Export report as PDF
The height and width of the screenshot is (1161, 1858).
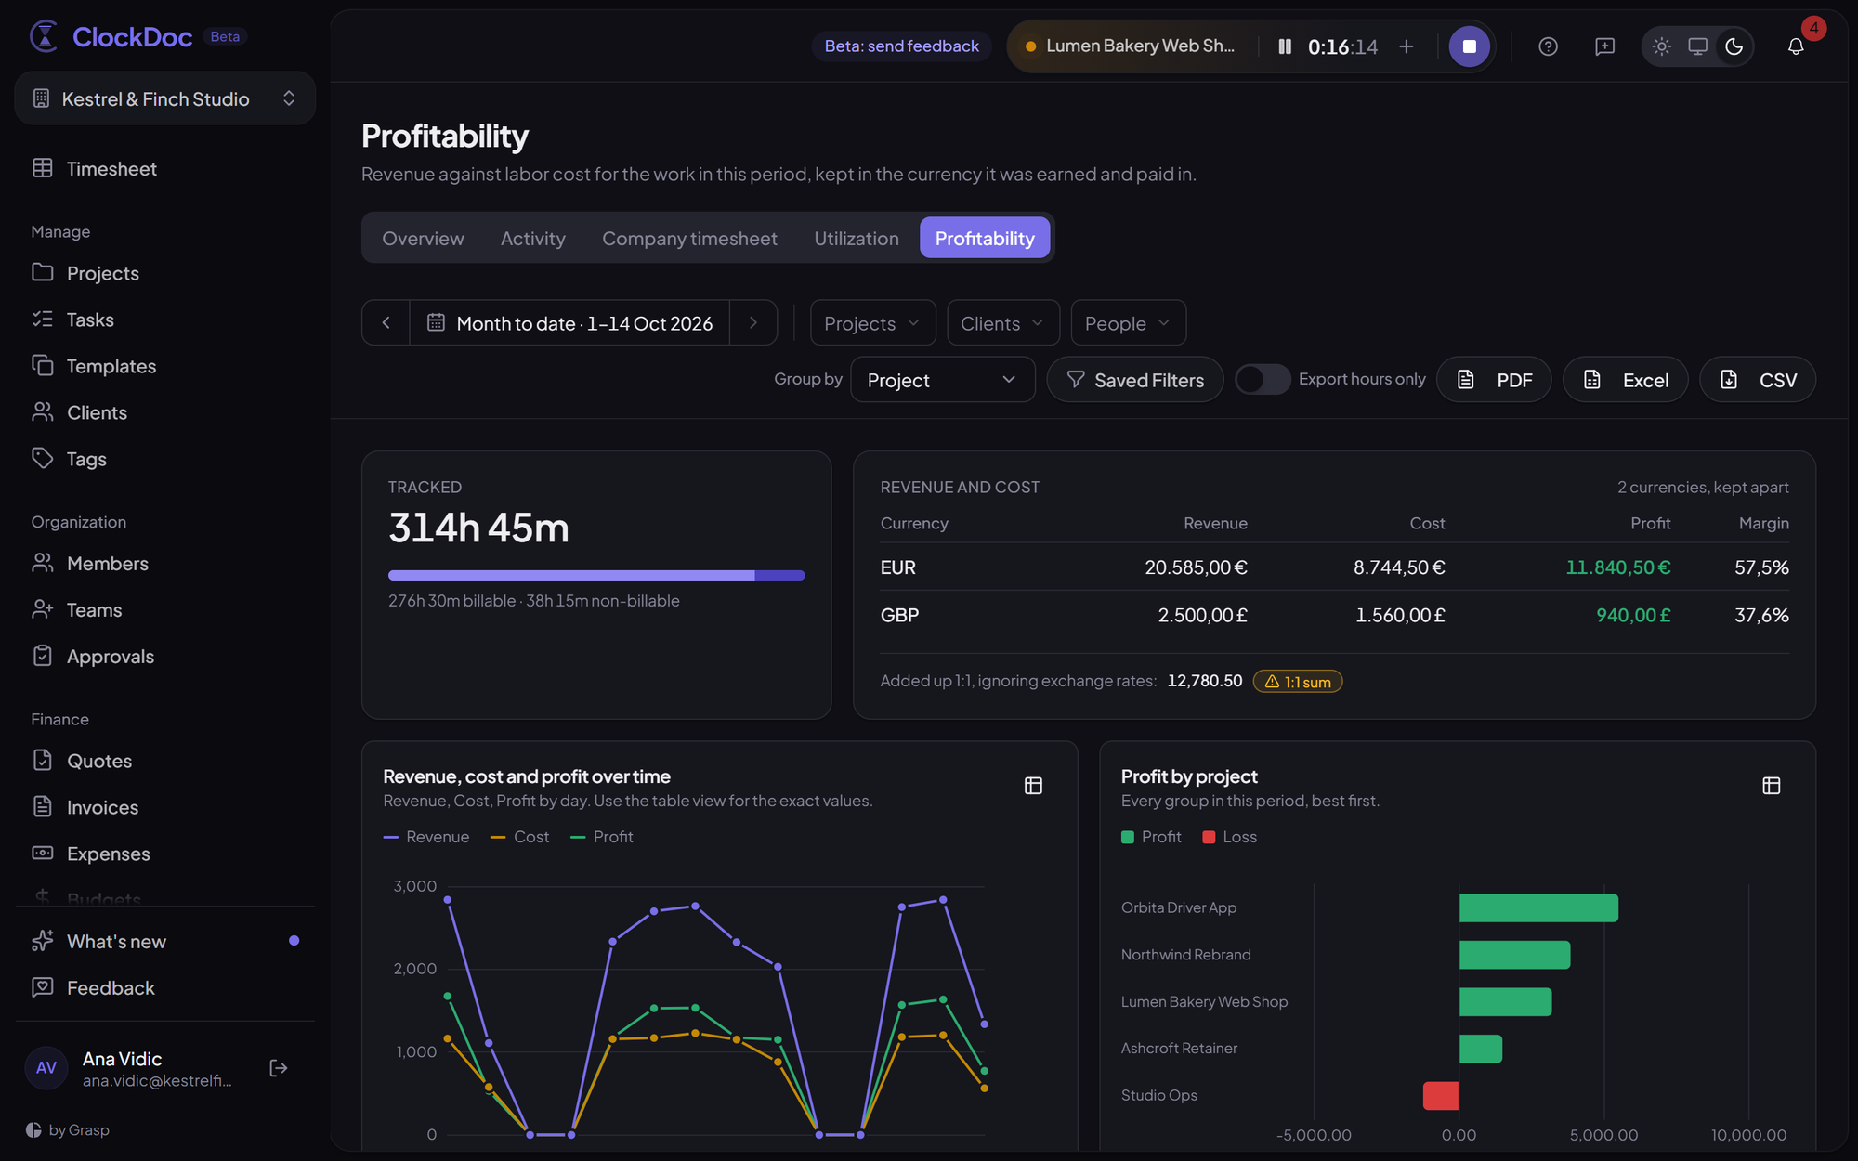coord(1494,380)
